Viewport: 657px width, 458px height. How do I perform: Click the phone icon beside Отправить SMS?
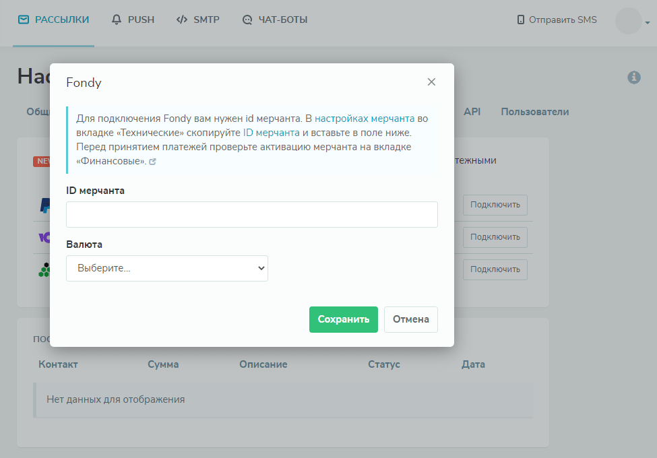click(x=520, y=20)
